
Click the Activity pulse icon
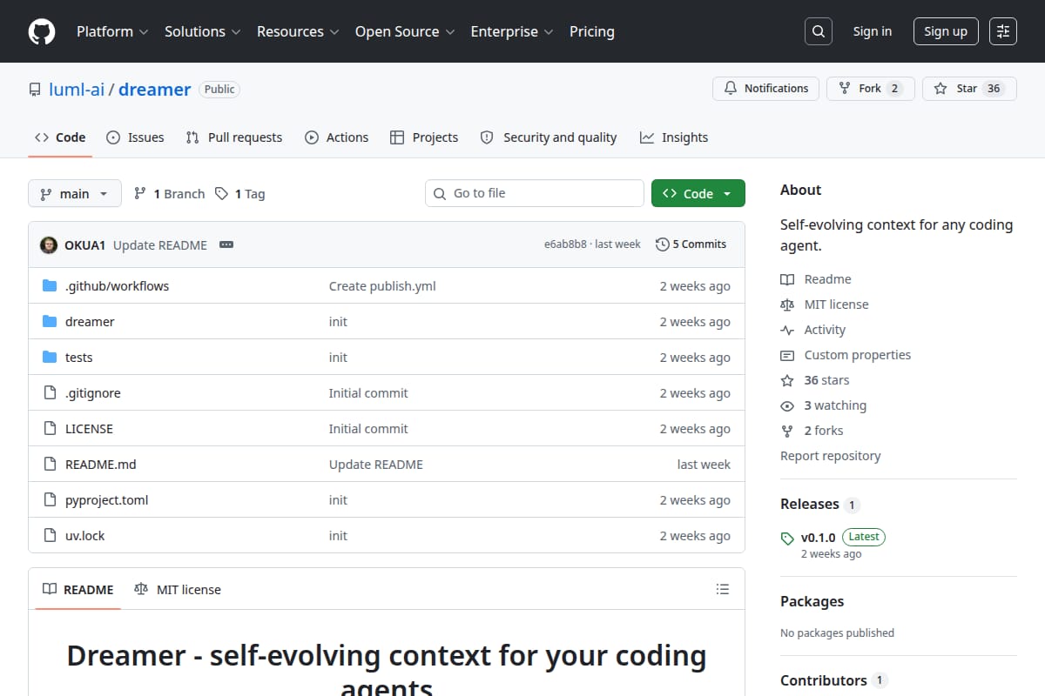pos(787,331)
